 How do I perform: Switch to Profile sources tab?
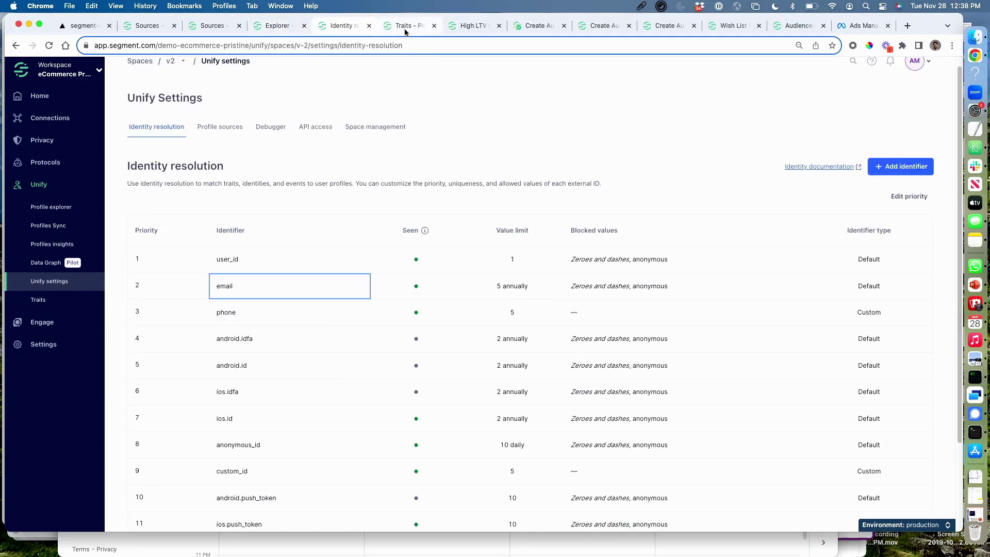point(220,127)
